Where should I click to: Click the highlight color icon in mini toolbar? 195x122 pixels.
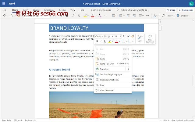tap(110, 41)
